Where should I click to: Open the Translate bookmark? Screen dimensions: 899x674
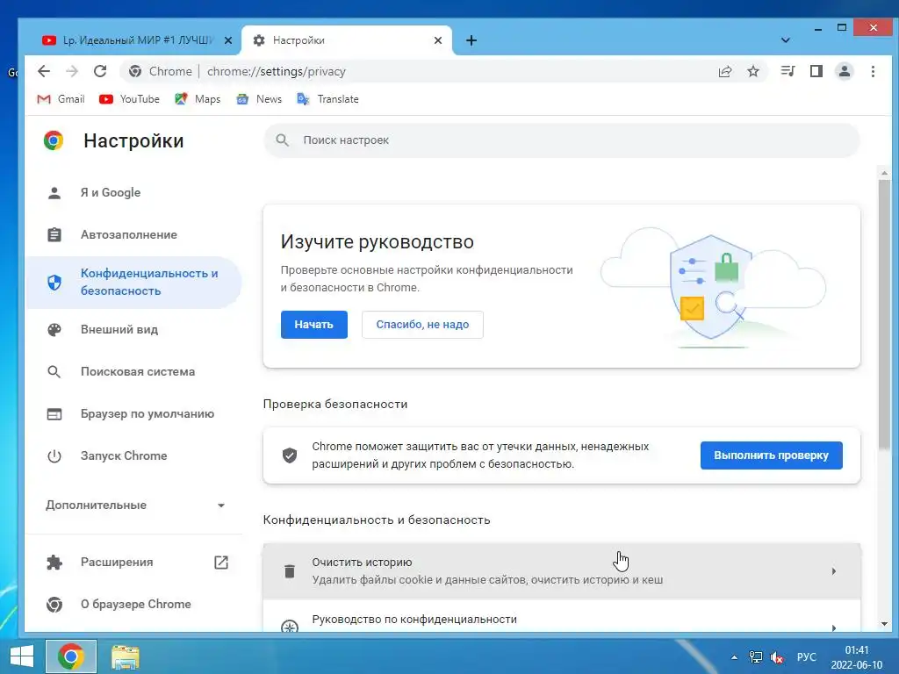(327, 99)
